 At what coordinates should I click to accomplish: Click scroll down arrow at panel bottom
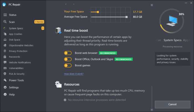(x=152, y=110)
